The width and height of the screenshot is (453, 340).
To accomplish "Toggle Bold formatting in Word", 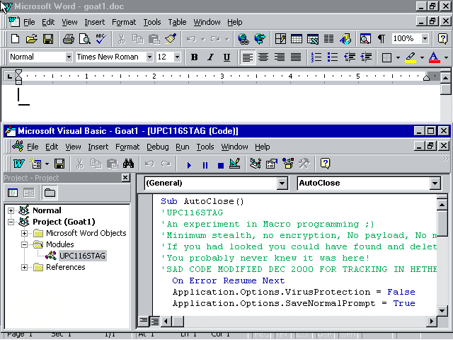I will [195, 57].
